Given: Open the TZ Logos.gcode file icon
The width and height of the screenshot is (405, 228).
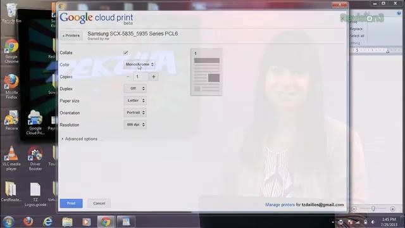Looking at the screenshot, I should (35, 194).
